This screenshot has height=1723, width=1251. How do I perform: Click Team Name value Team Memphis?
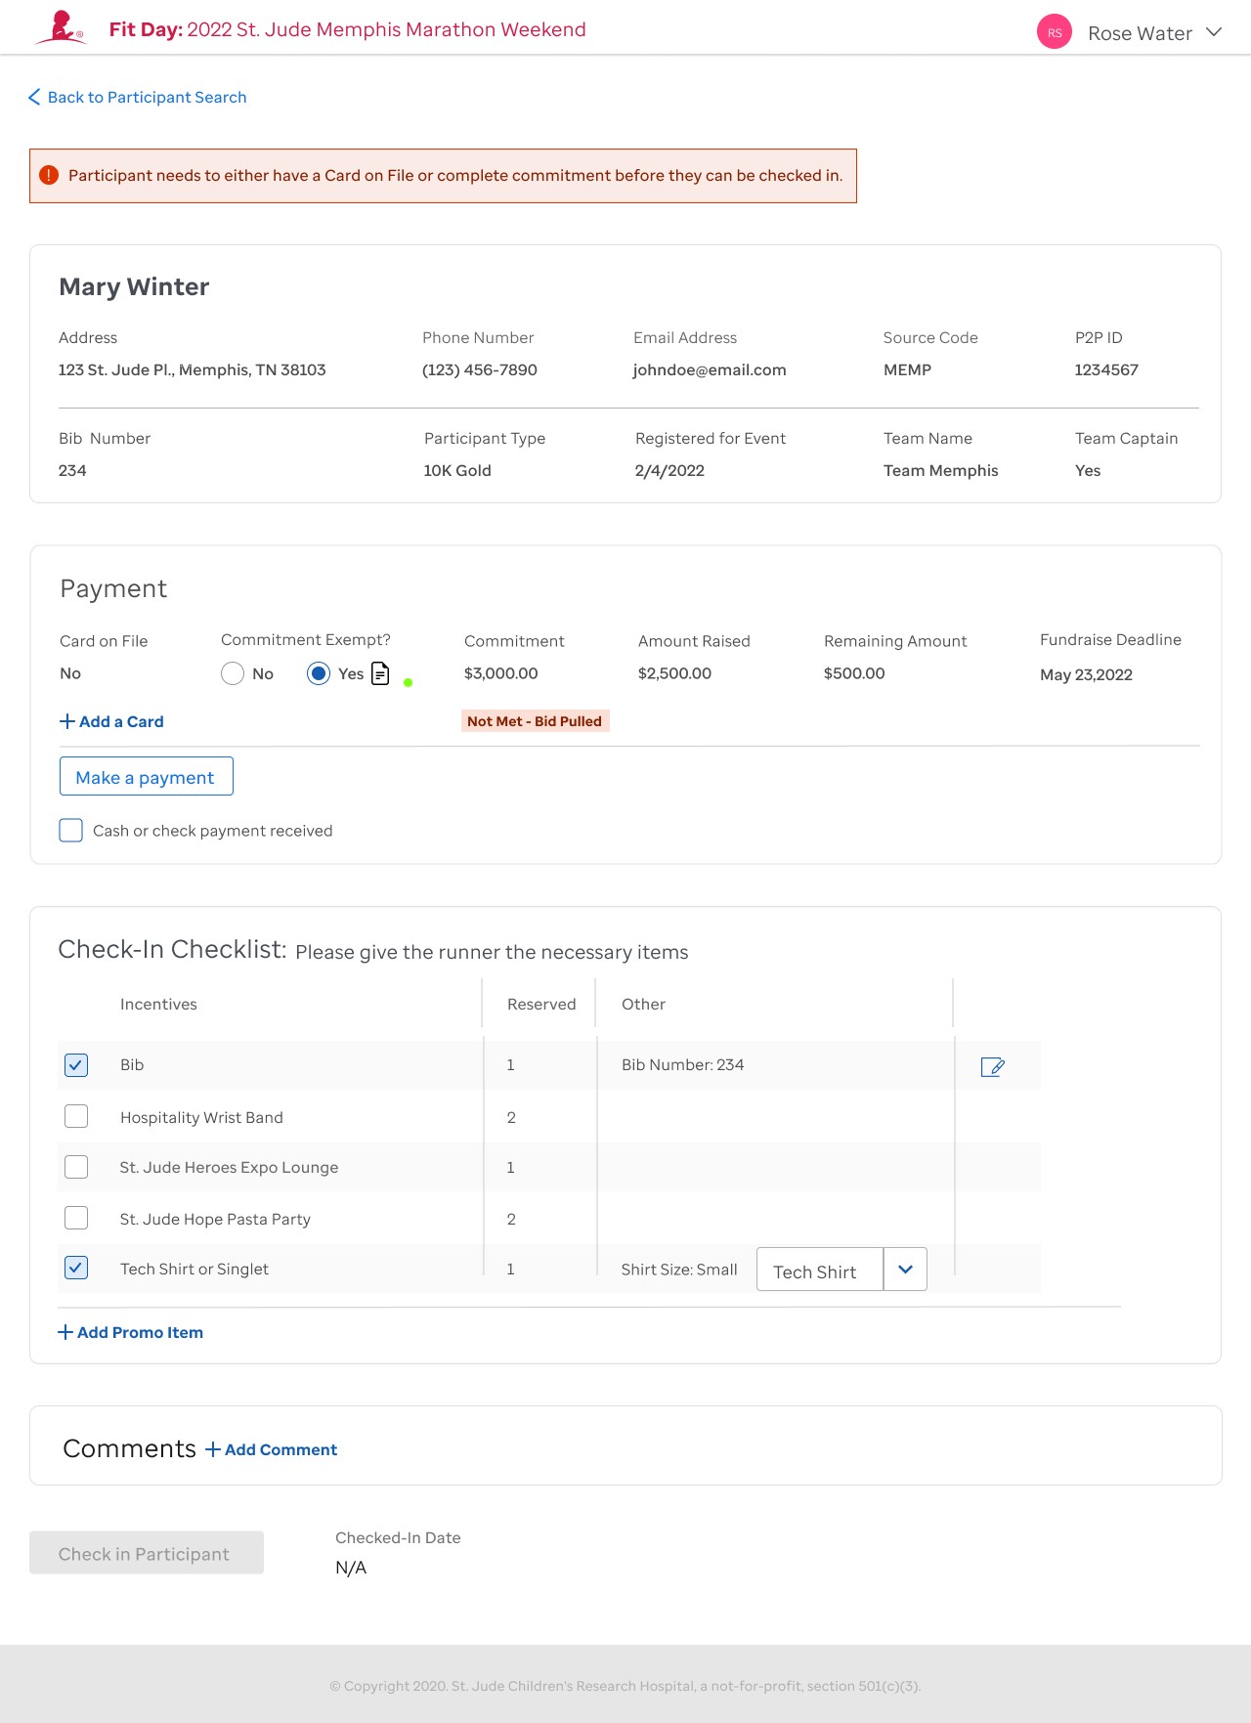941,470
